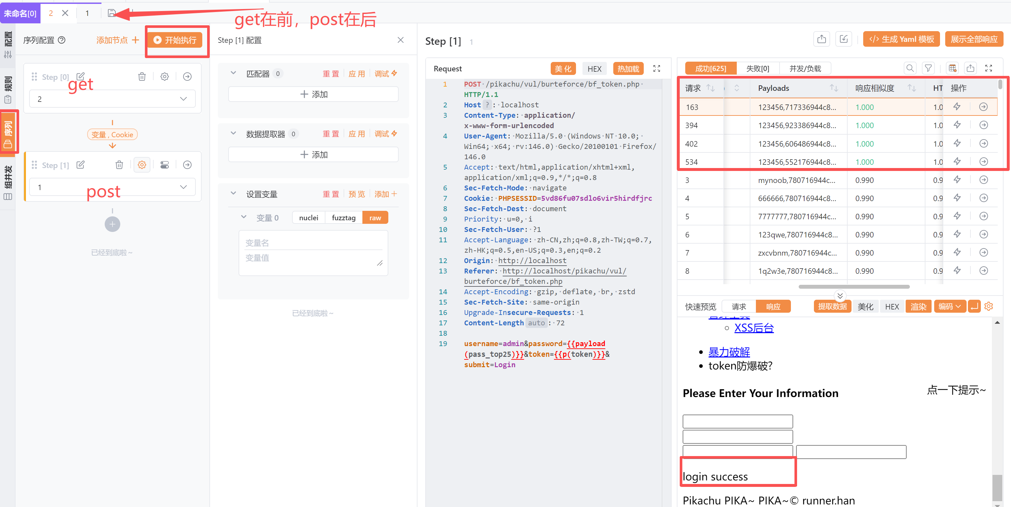Open the Step [0] request dropdown
Viewport: 1011px width, 507px height.
[112, 99]
